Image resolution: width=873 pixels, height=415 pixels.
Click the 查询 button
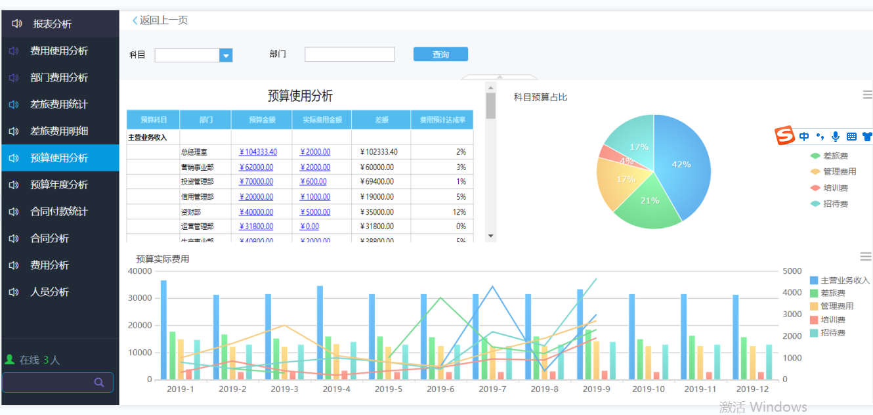pos(440,55)
